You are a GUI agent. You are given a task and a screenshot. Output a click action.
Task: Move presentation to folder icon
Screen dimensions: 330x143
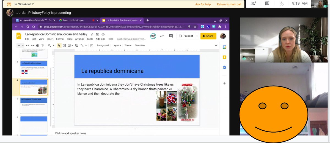pyautogui.click(x=97, y=34)
